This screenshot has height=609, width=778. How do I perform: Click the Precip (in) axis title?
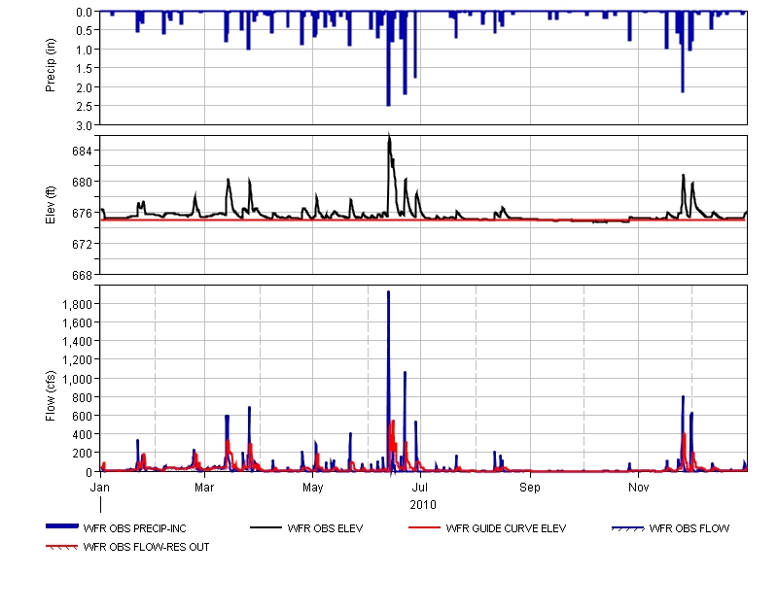pyautogui.click(x=51, y=65)
